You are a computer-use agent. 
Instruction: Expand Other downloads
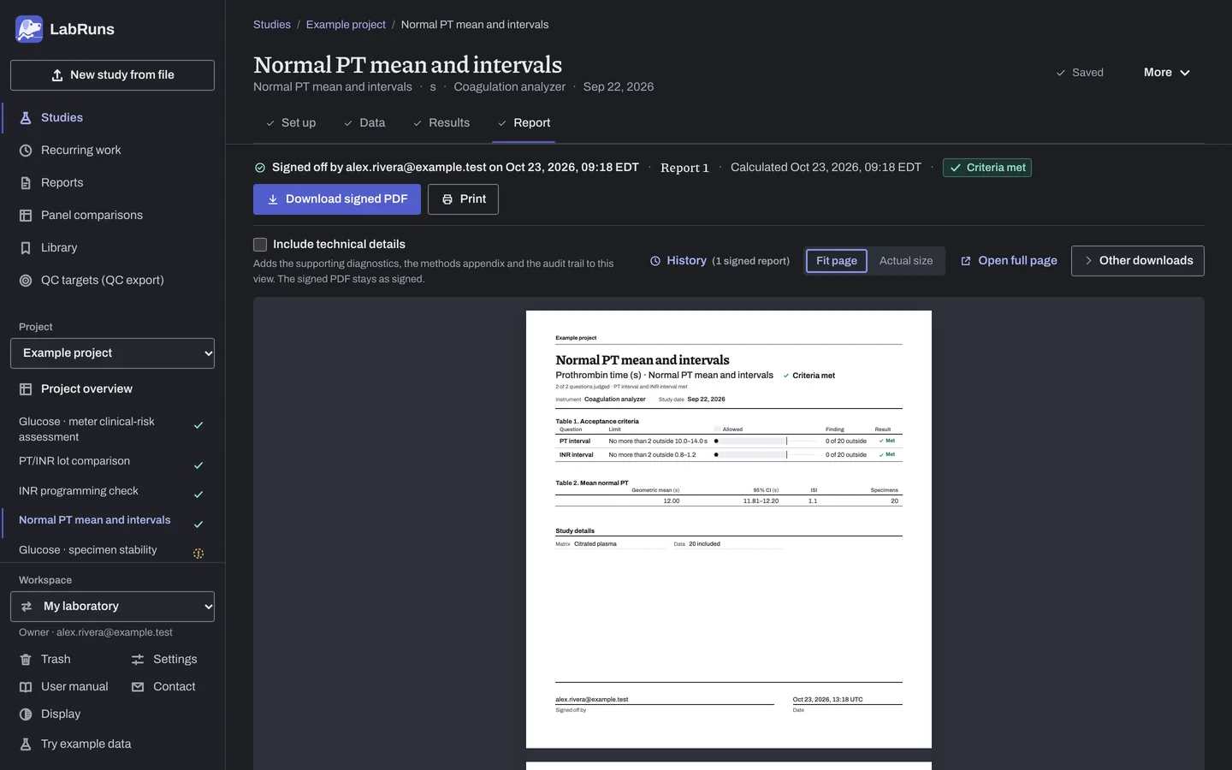click(1138, 261)
